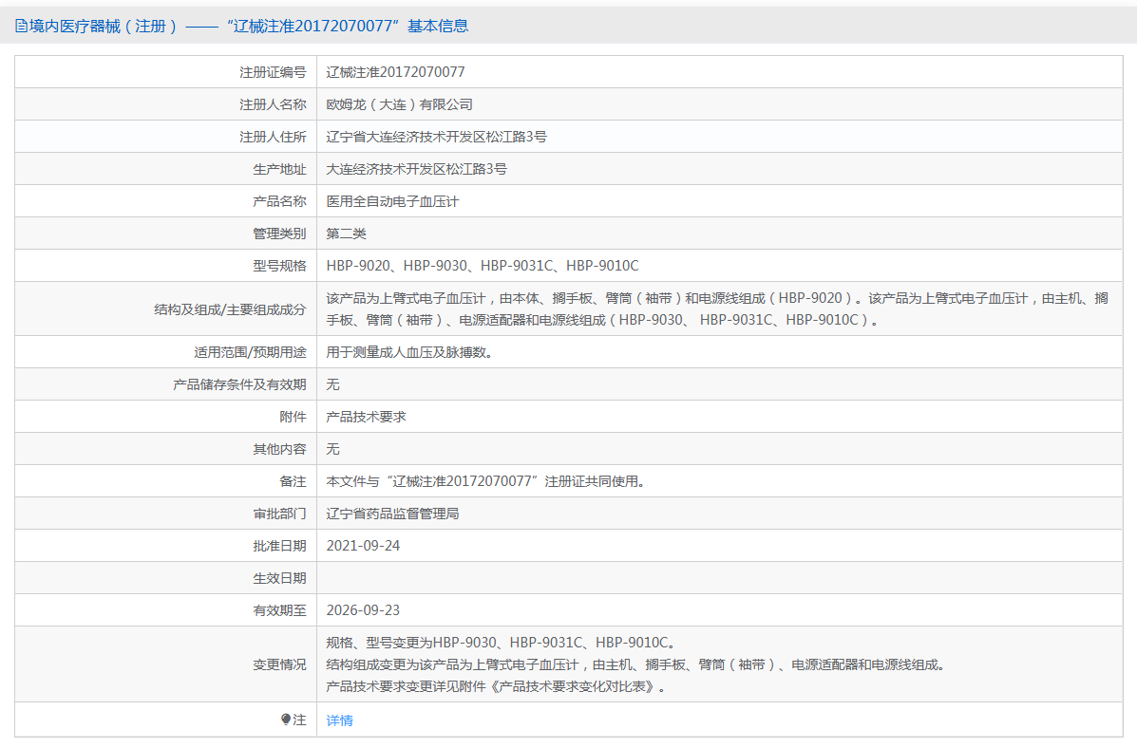The image size is (1137, 748).
Task: Select the structure description starting 该产品为上臂式电子血压计
Action: pyautogui.click(x=717, y=309)
